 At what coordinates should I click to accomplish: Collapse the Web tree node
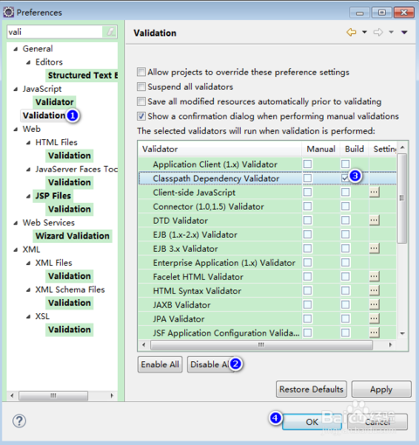tap(16, 129)
